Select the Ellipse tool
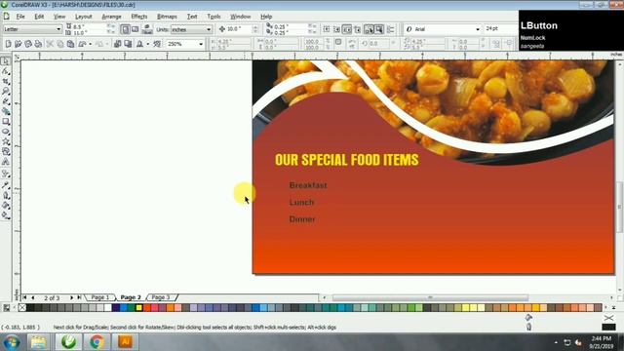This screenshot has height=351, width=624. pyautogui.click(x=6, y=132)
